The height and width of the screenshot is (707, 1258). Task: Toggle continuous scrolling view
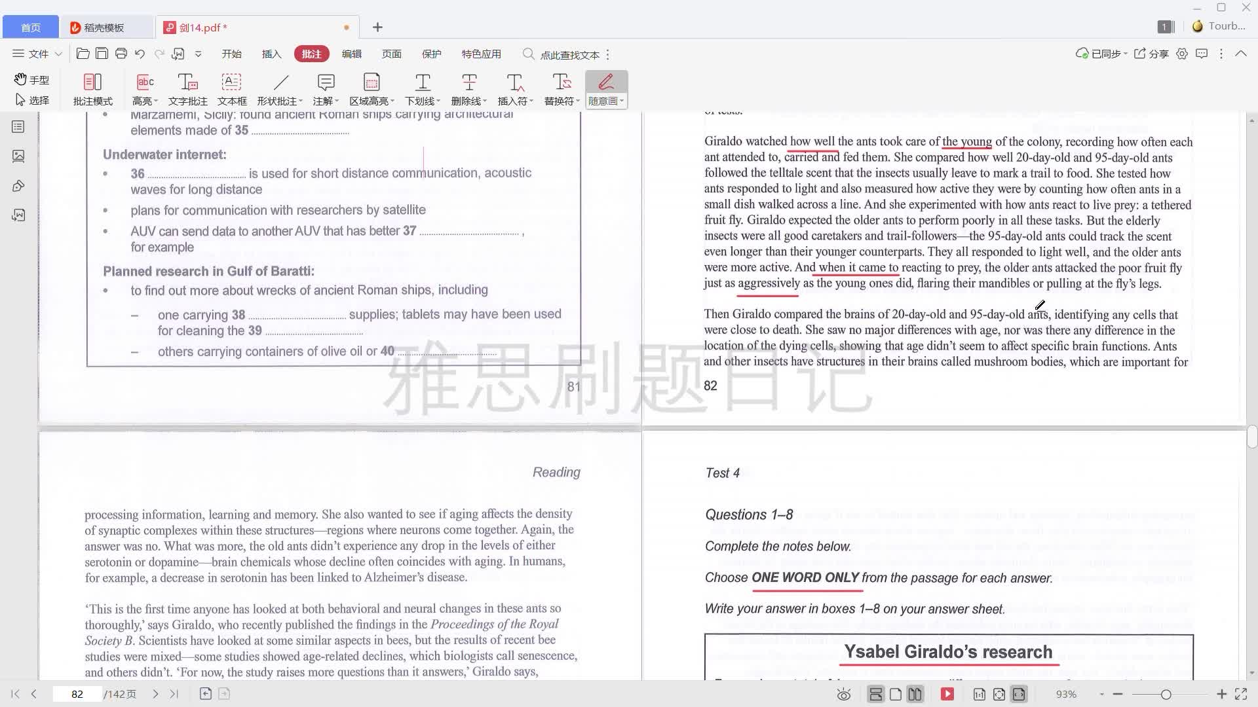(876, 694)
